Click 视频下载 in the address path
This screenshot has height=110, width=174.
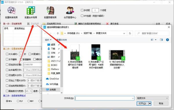coord(88,33)
